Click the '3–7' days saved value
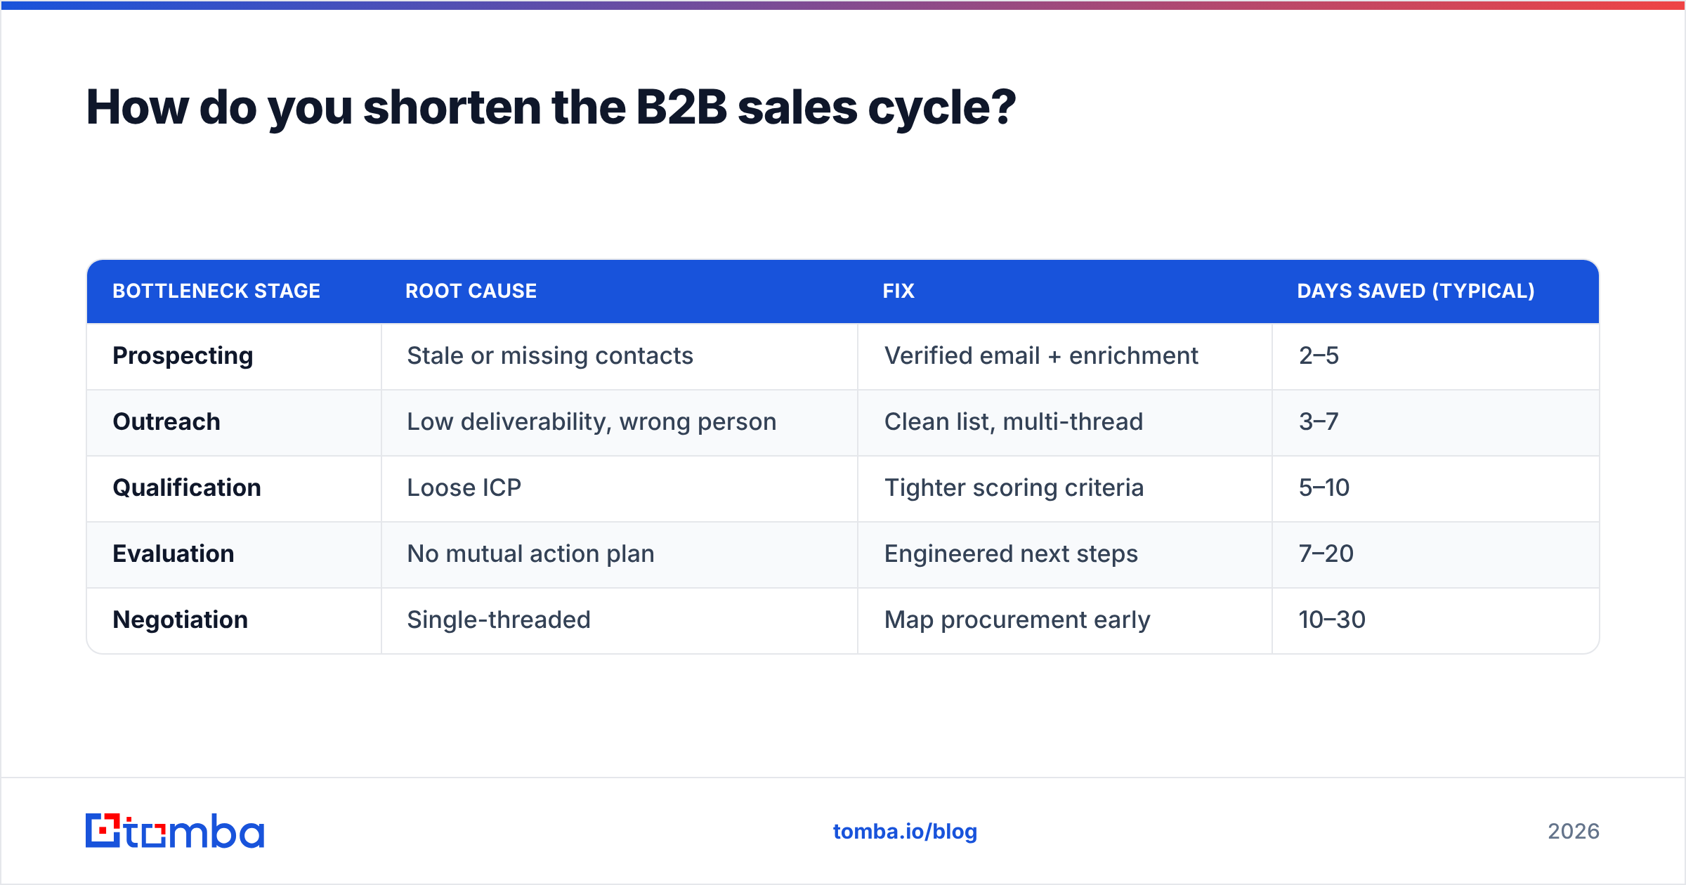This screenshot has height=885, width=1686. (1319, 422)
